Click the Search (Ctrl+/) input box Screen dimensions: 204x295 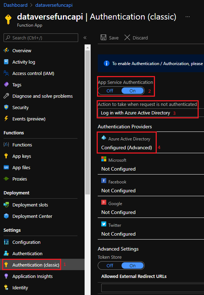pos(41,38)
